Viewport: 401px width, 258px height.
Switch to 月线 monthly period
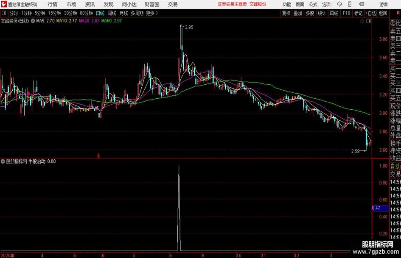coord(124,13)
